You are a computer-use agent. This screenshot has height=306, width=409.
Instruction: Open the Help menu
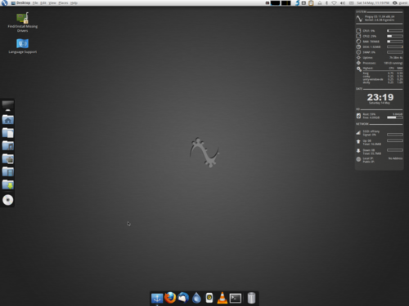tap(74, 3)
